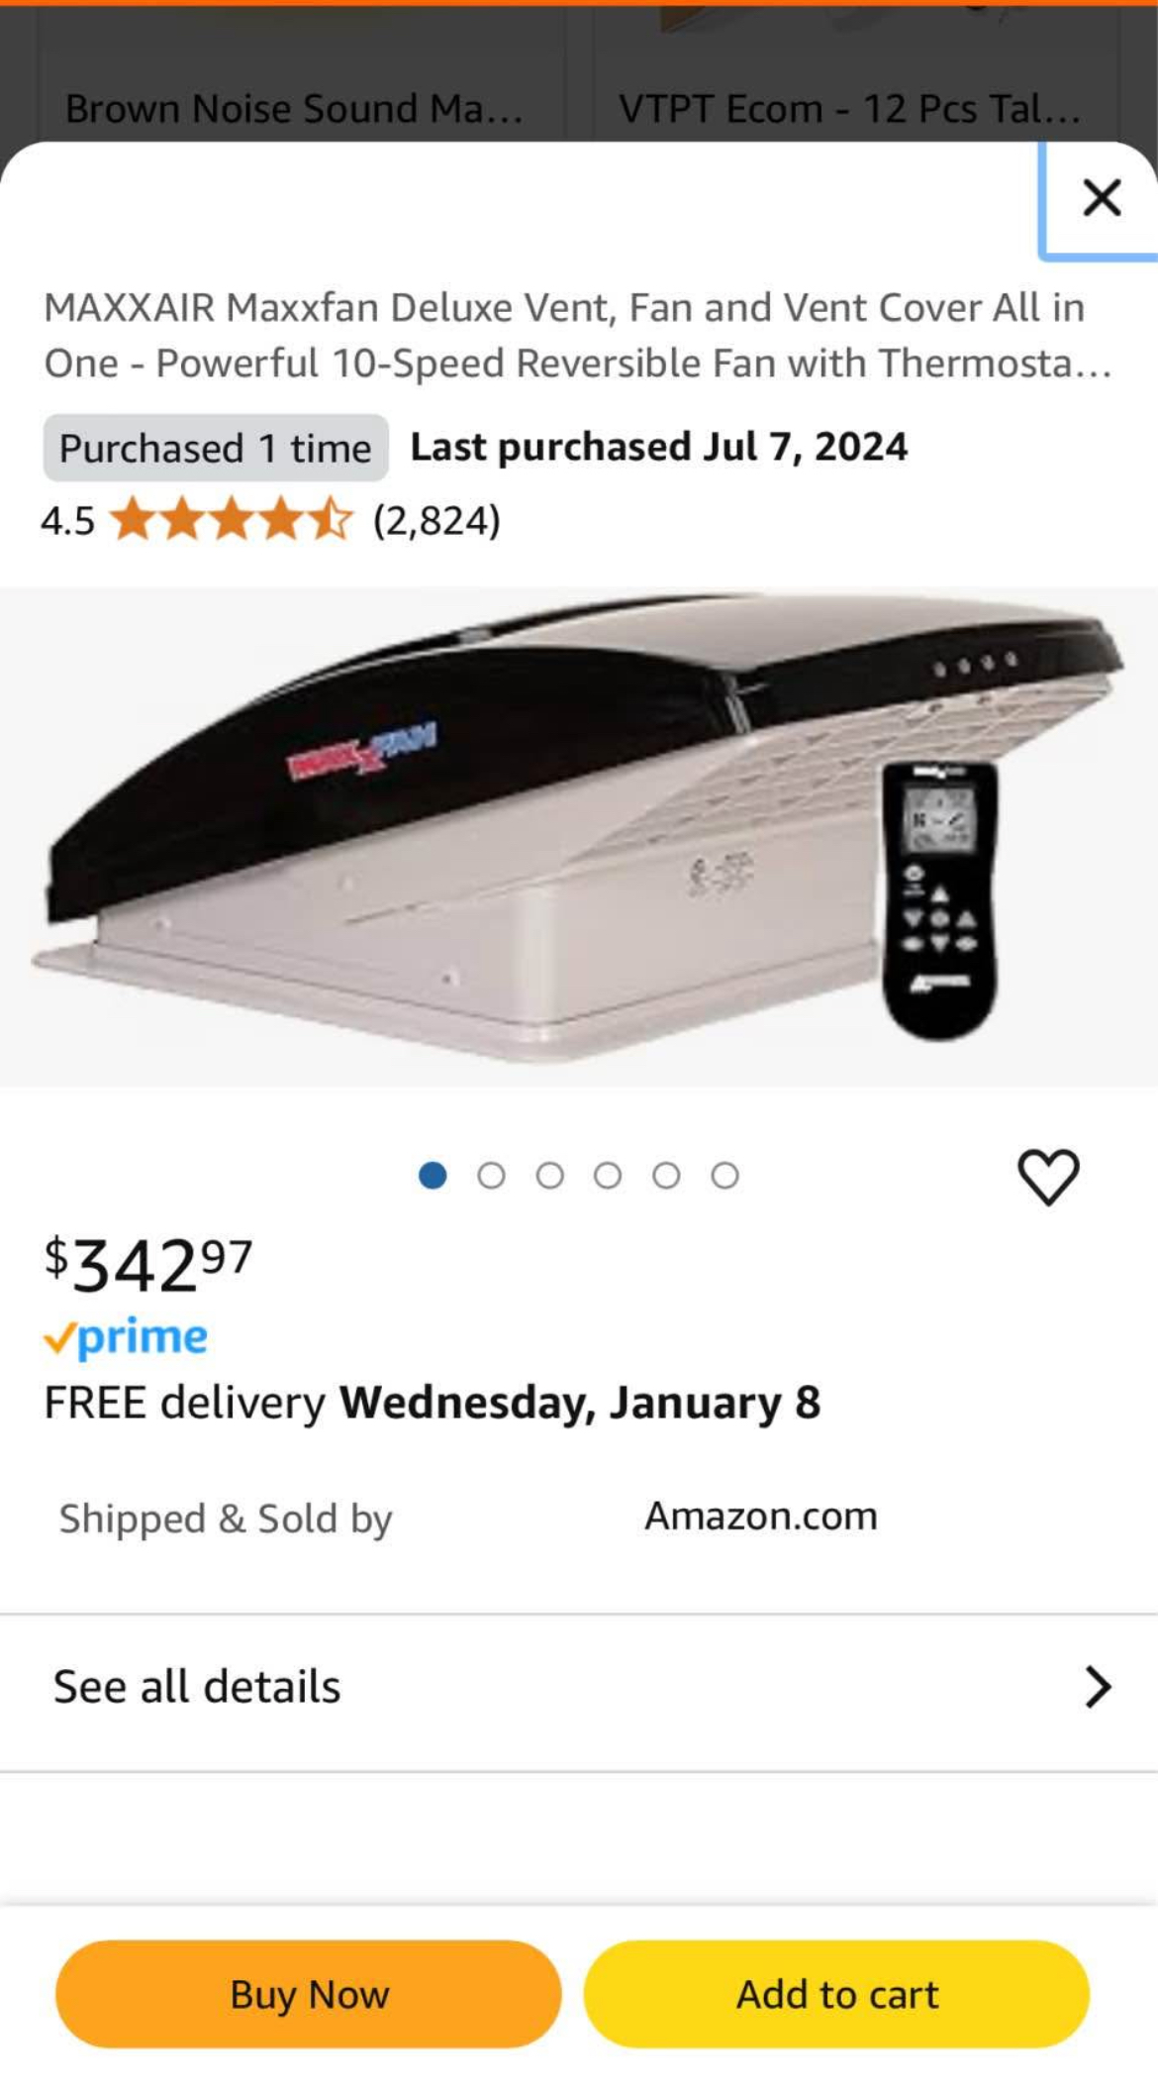Tap the Purchased 1 time badge
The width and height of the screenshot is (1158, 2092).
215,448
